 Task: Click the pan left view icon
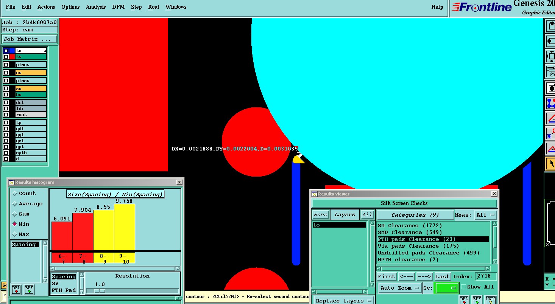pos(550,41)
